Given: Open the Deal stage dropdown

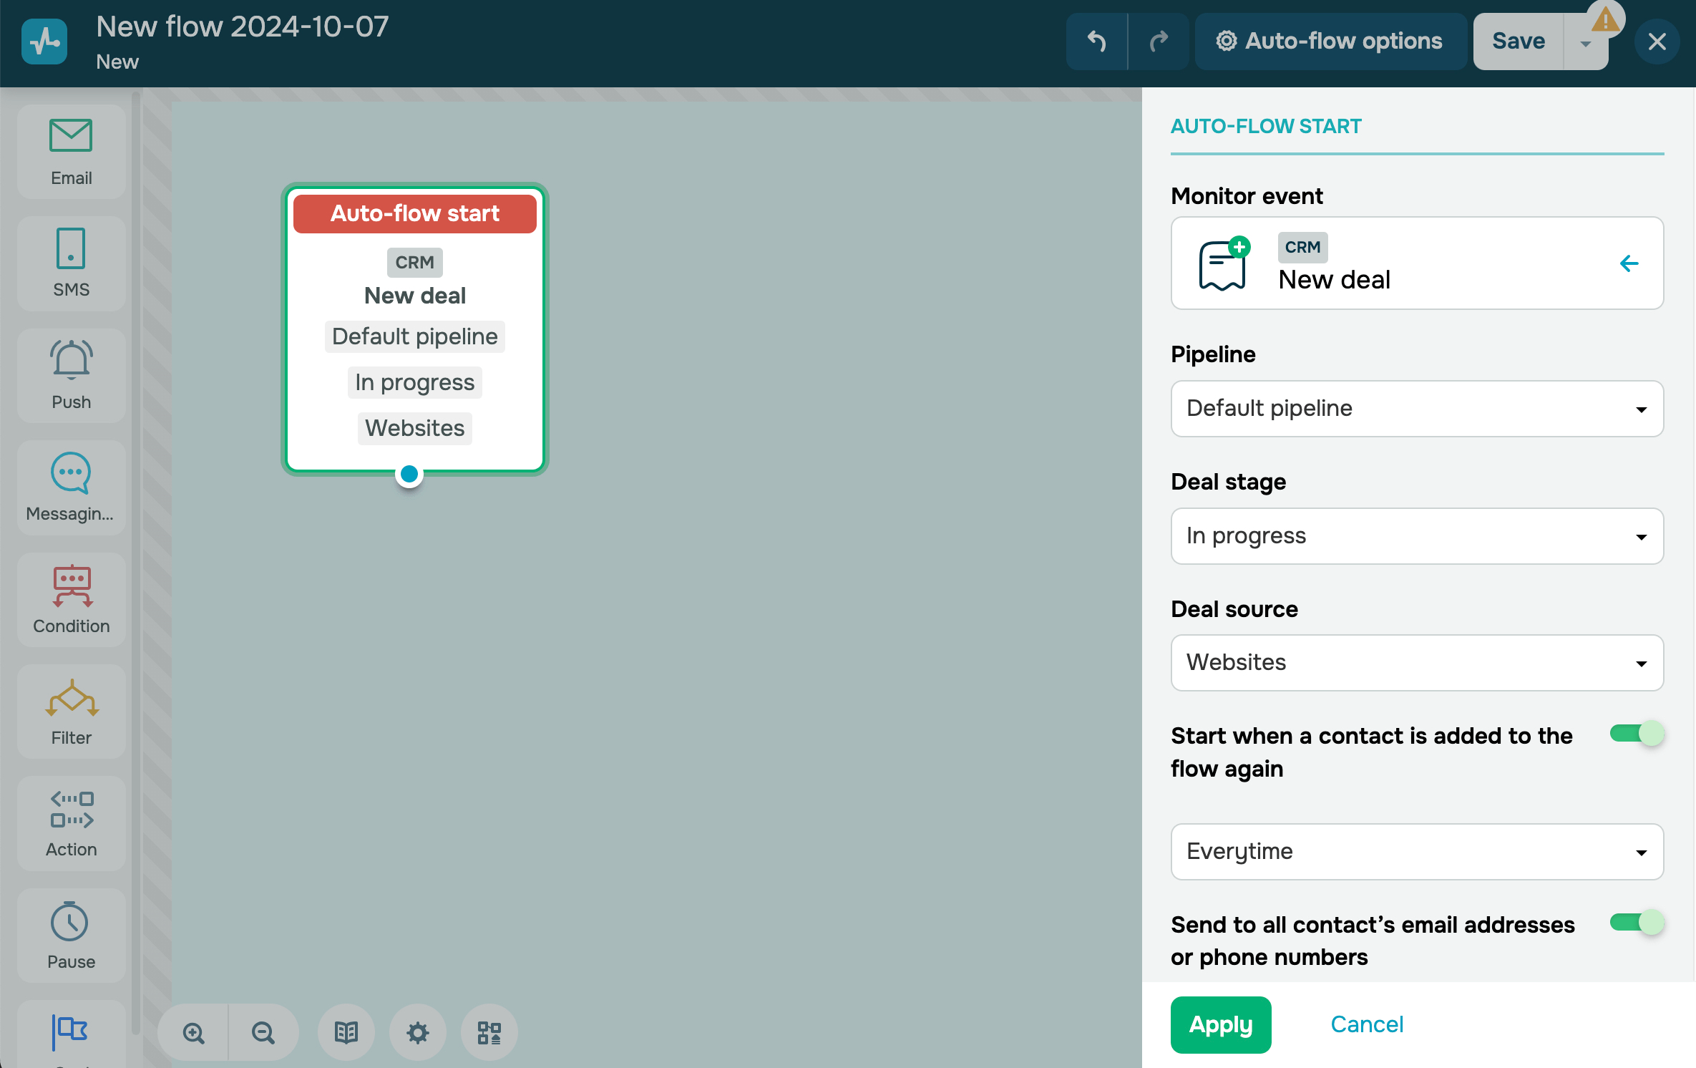Looking at the screenshot, I should 1417,536.
